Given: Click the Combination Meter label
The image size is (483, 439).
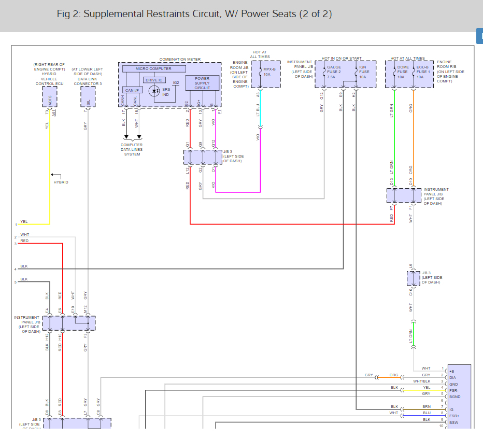Looking at the screenshot, I should pos(179,60).
